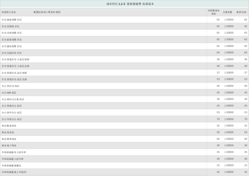Click the 成本科目 1.2.3 报批报建费 title
249x176 pixels.
[130, 4]
